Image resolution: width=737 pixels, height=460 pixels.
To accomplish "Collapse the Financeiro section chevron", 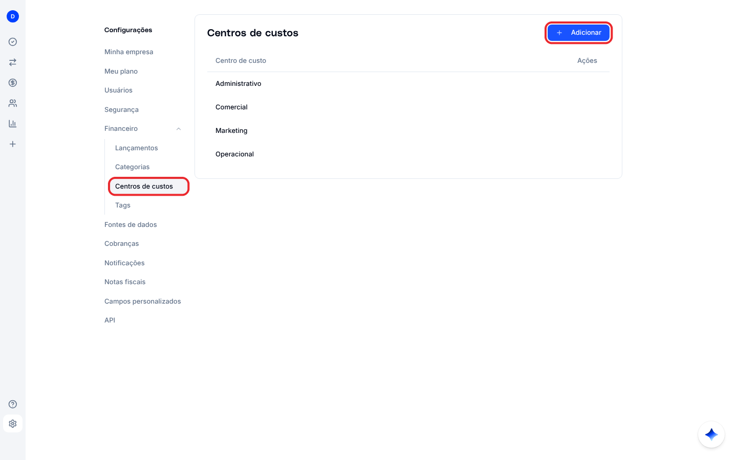I will [179, 129].
